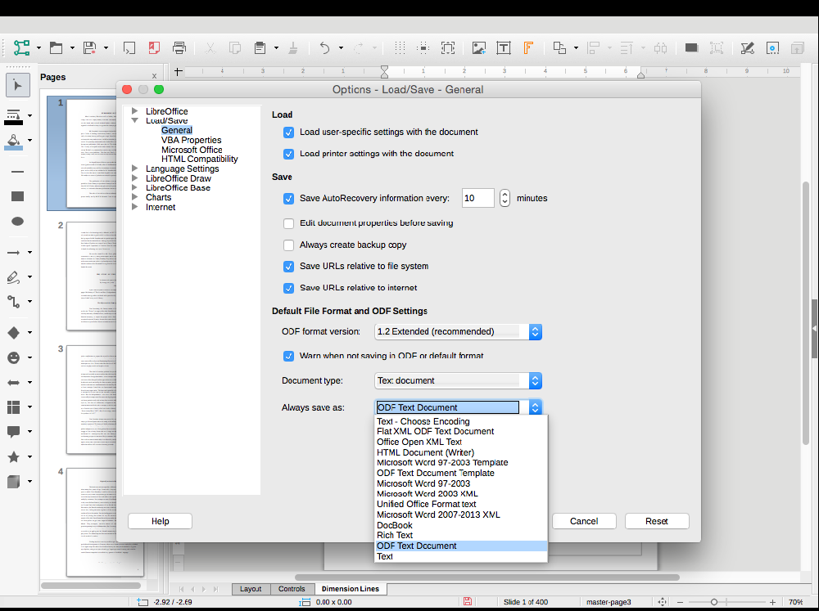Select the arrow Select tool
Screen dimensions: 819x611
click(x=18, y=86)
